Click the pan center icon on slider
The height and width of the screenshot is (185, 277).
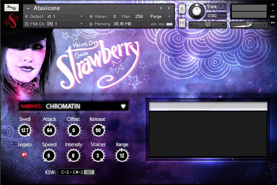point(208,25)
